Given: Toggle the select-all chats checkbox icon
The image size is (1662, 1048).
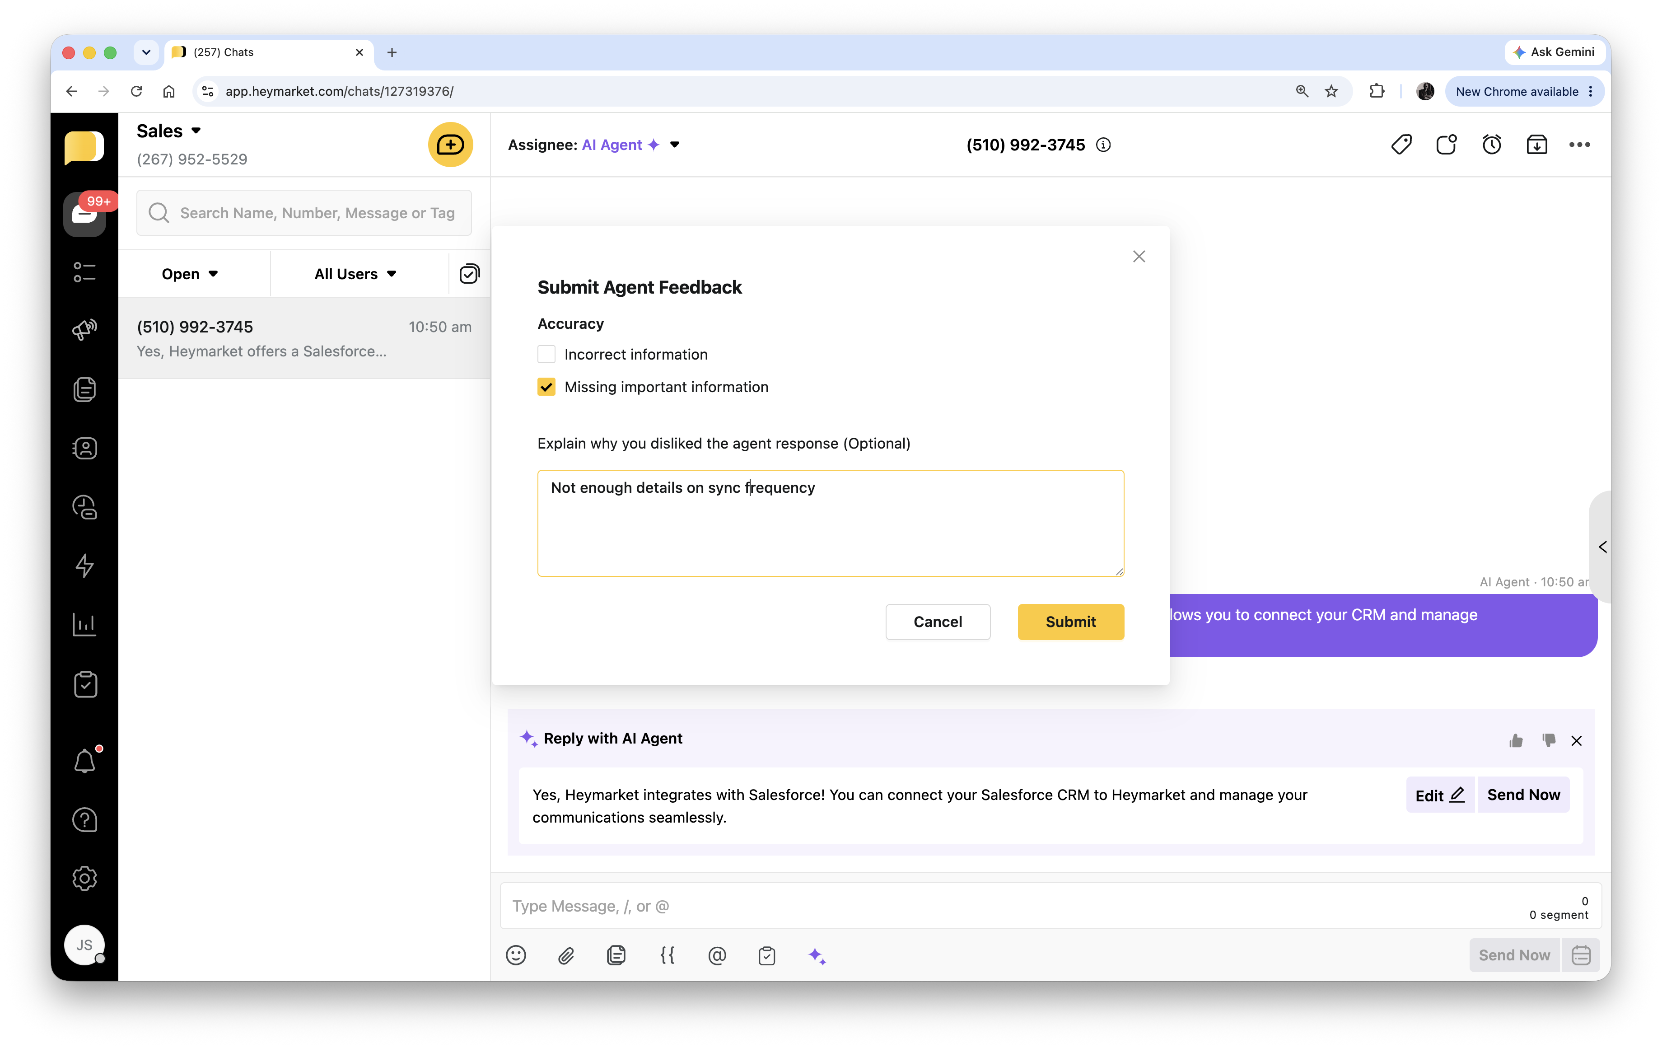Looking at the screenshot, I should (x=469, y=274).
